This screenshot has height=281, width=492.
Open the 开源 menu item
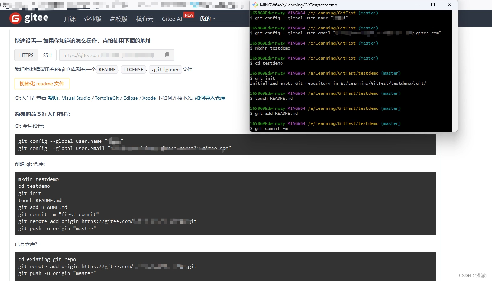(70, 19)
